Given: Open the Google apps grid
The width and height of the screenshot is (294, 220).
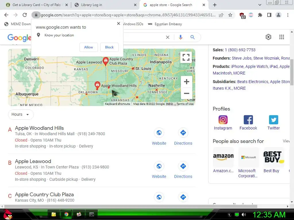Looking at the screenshot, I should [282, 37].
